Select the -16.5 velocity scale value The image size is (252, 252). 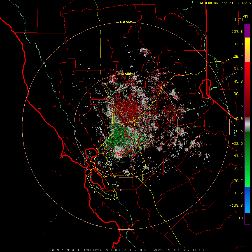click(237, 131)
